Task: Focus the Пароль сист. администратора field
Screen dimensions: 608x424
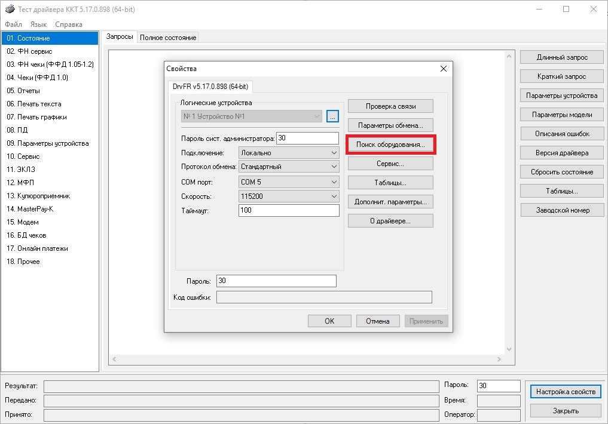Action: click(307, 138)
